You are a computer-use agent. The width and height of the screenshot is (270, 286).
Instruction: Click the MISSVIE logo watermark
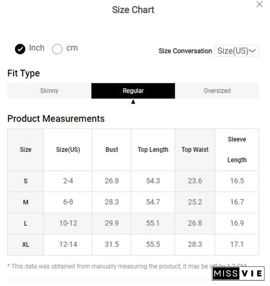[238, 274]
